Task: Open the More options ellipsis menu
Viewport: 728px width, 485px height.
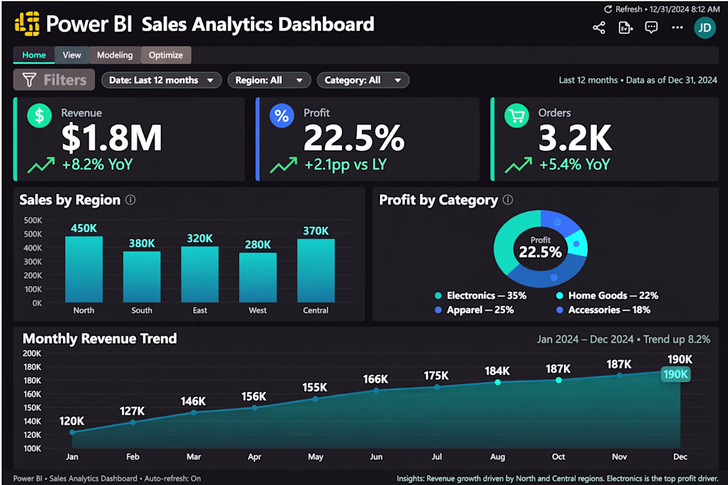Action: click(678, 28)
